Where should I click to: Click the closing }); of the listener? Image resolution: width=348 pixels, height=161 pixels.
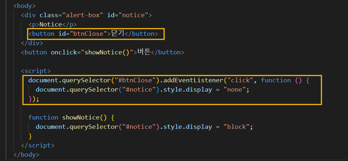click(34, 99)
